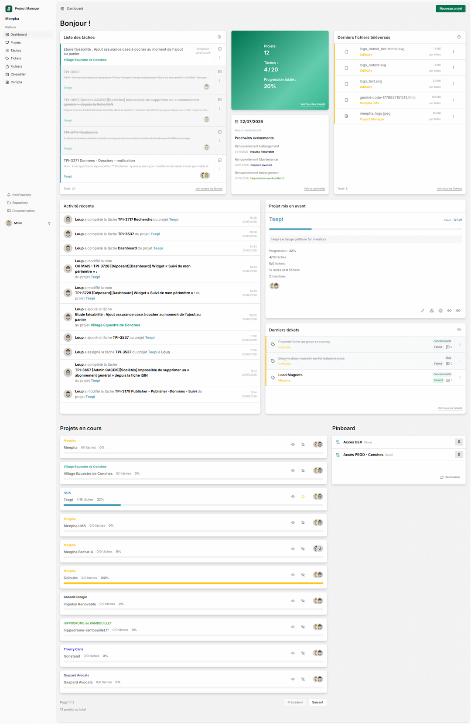The width and height of the screenshot is (471, 724).
Task: Click the Nouveau projet button
Action: (451, 8)
